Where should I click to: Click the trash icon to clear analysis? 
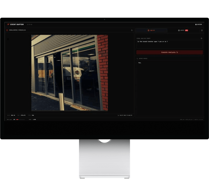coord(202,30)
